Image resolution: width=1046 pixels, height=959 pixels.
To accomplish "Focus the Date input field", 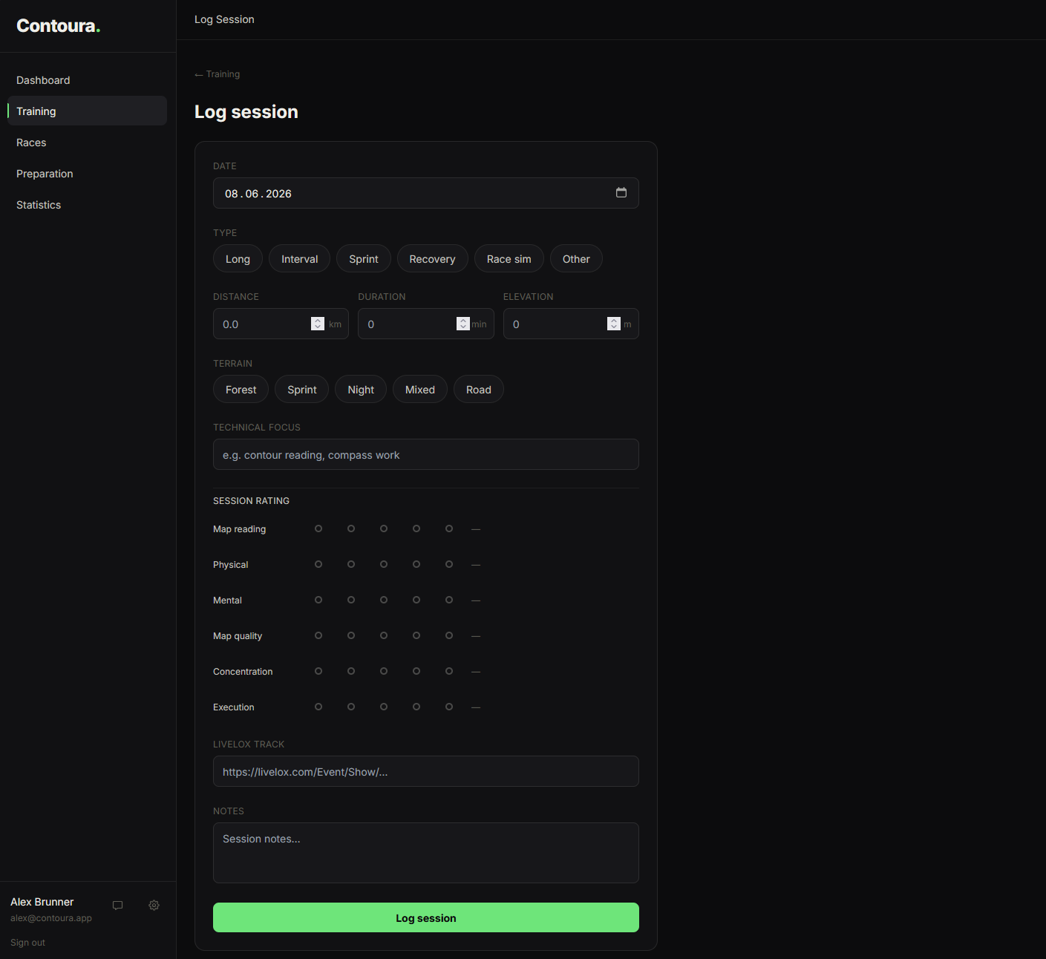I will point(426,193).
